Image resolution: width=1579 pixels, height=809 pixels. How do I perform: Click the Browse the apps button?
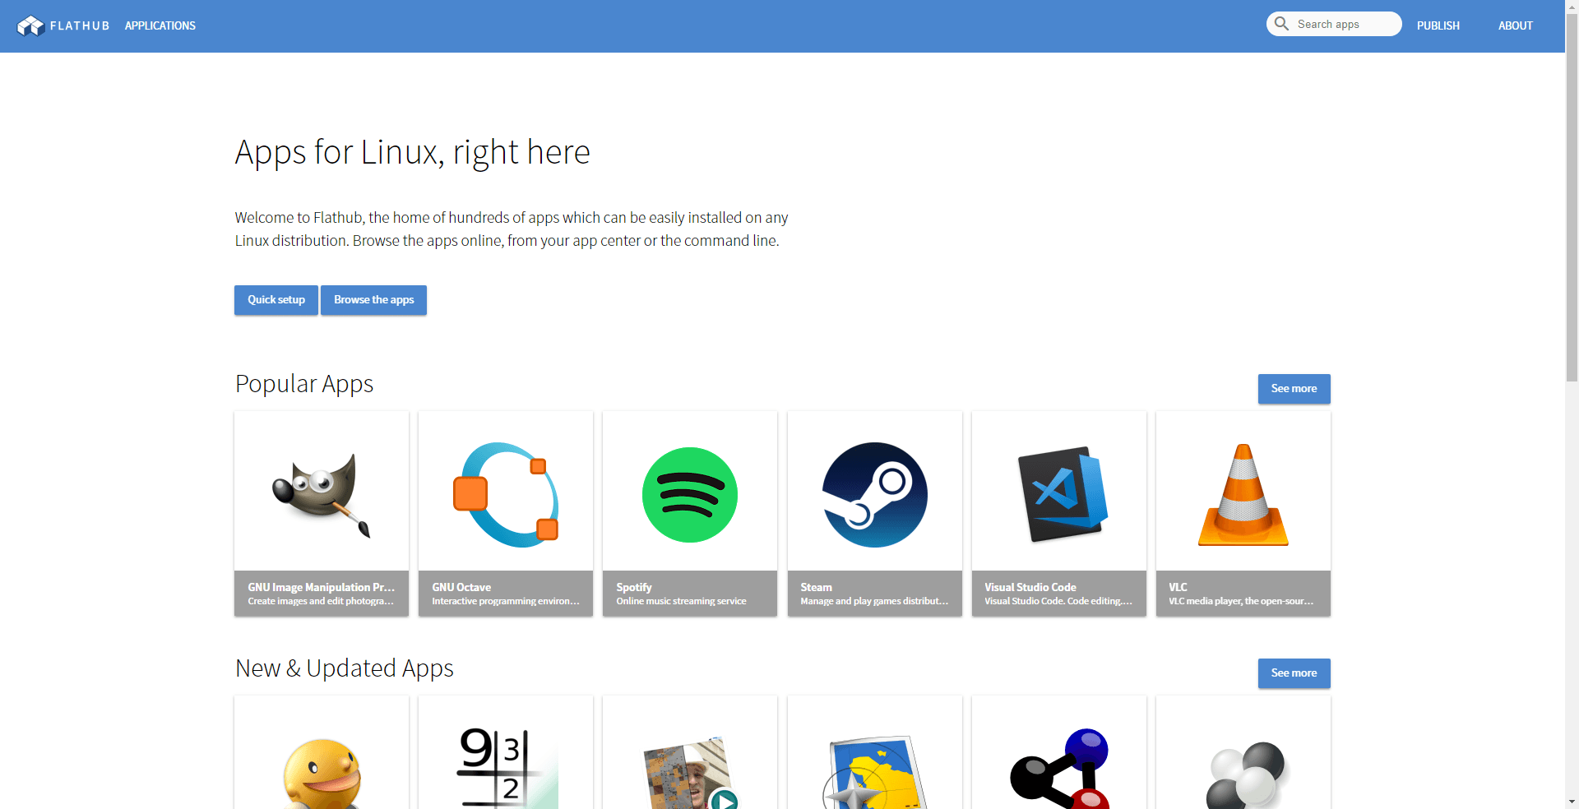click(374, 300)
